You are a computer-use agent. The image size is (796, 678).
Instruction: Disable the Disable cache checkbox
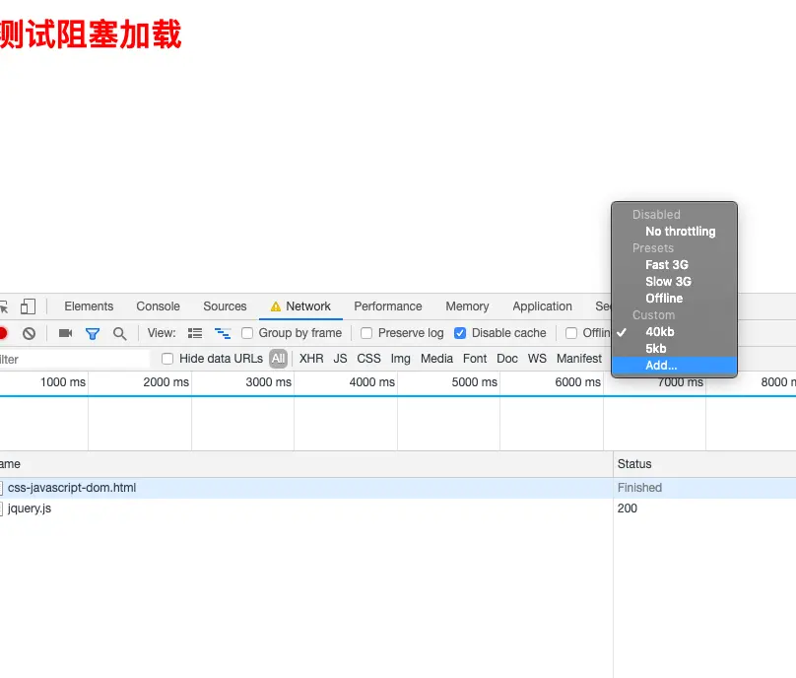click(x=459, y=333)
